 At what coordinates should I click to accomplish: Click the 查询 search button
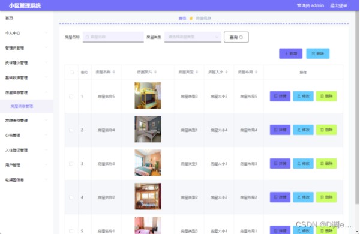[236, 37]
